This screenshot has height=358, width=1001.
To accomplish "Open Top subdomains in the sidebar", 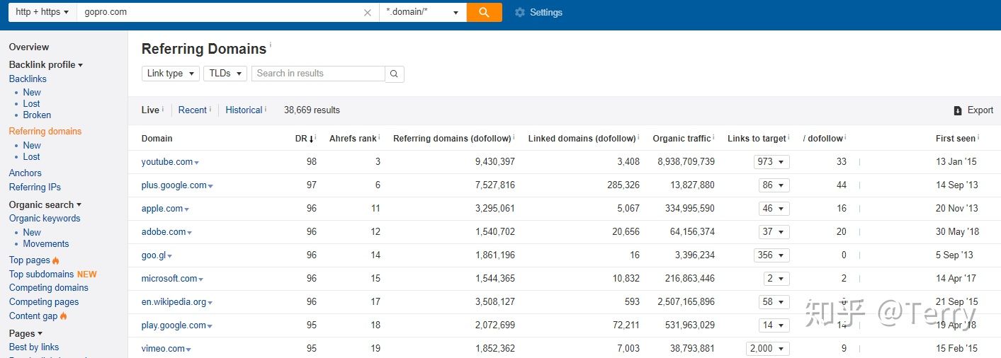I will coord(41,275).
